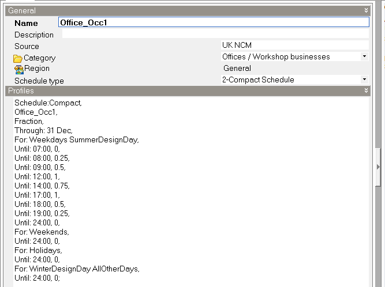
Task: Click the 'Until: 08:00, 0.25,' line
Action: coord(42,158)
